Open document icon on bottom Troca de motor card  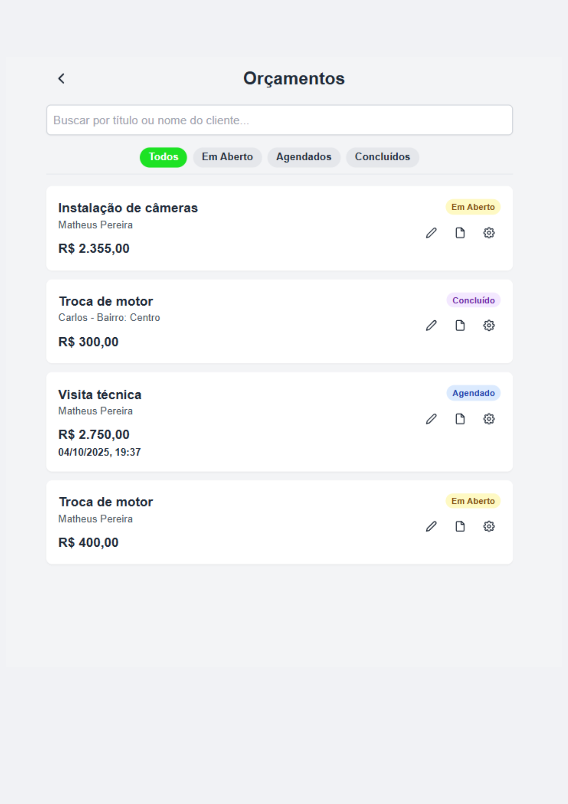460,526
